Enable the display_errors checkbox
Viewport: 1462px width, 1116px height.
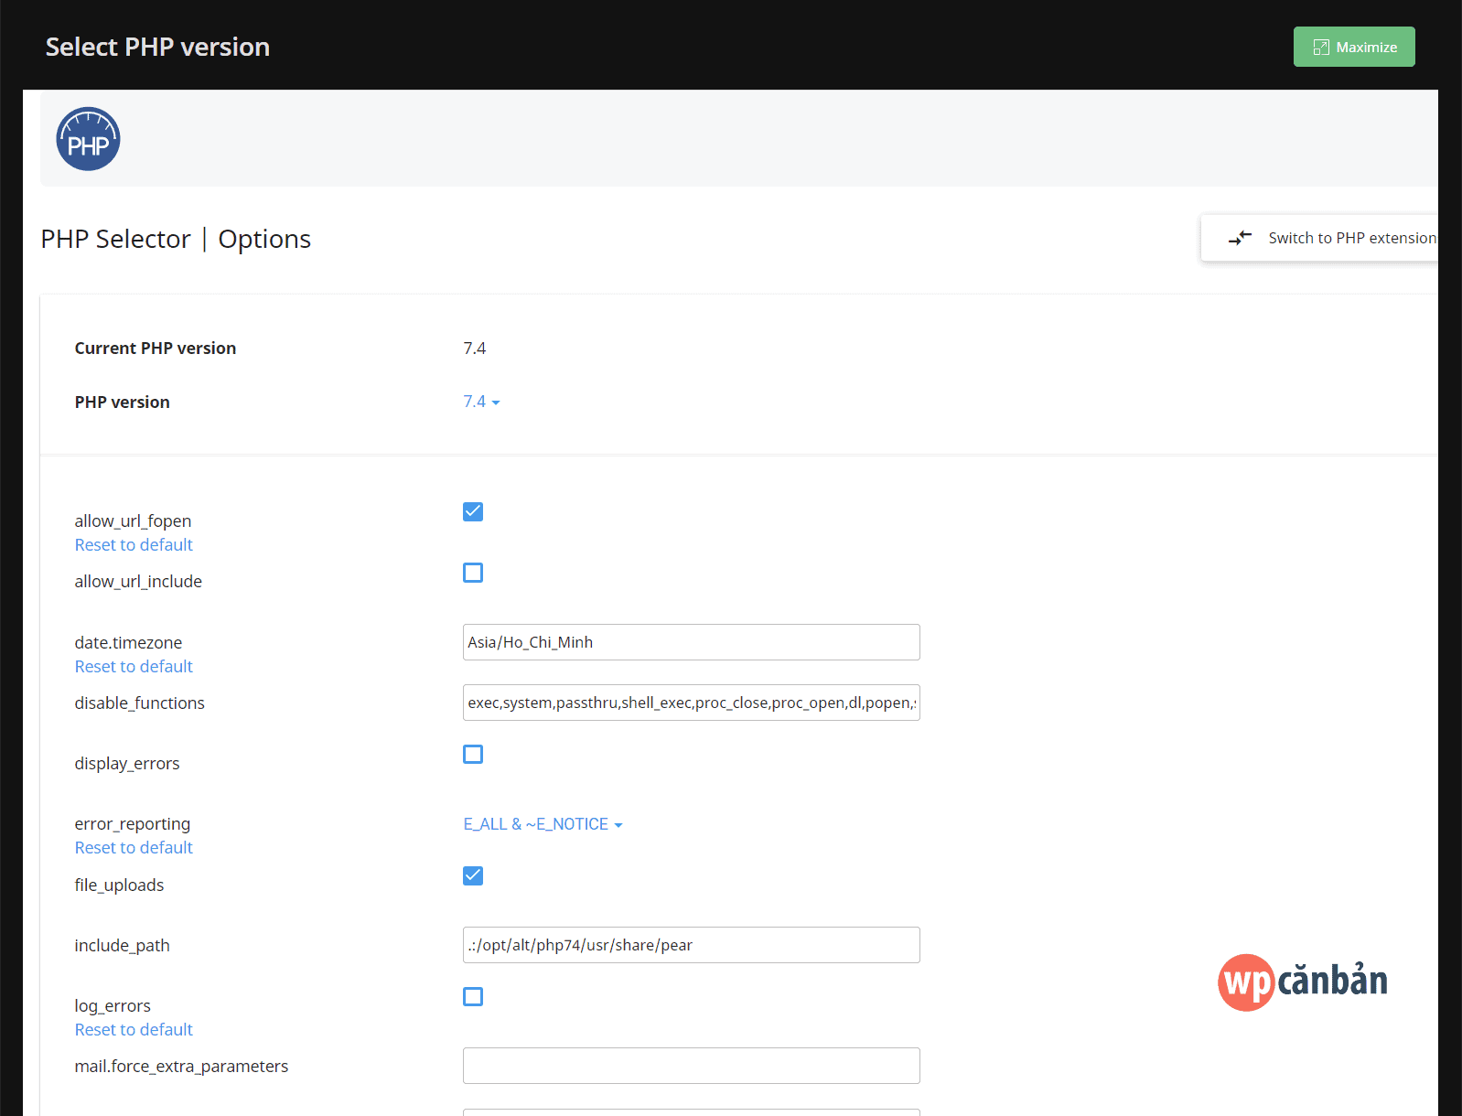tap(473, 755)
